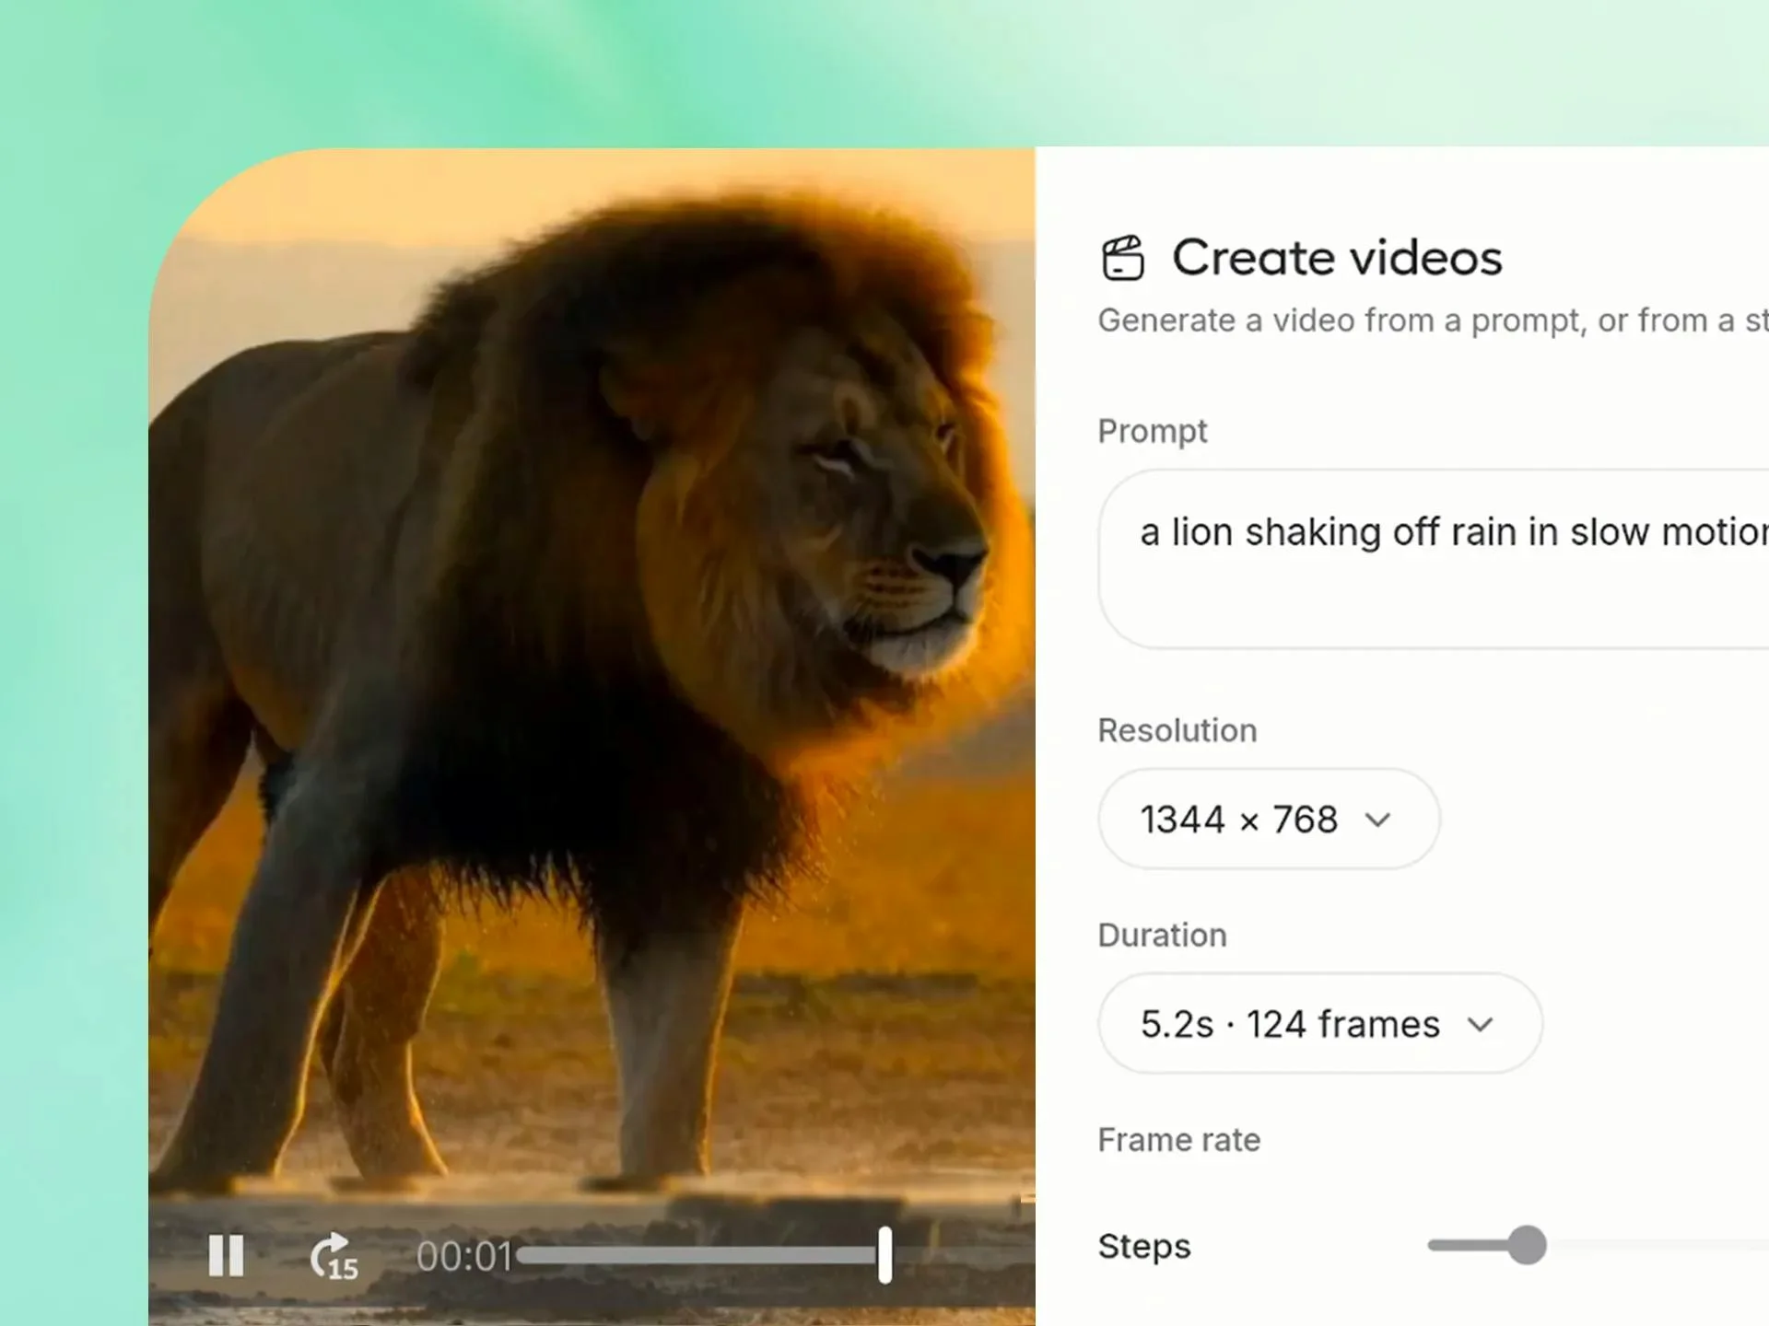Click the Resolution label
1769x1326 pixels.
(x=1177, y=730)
